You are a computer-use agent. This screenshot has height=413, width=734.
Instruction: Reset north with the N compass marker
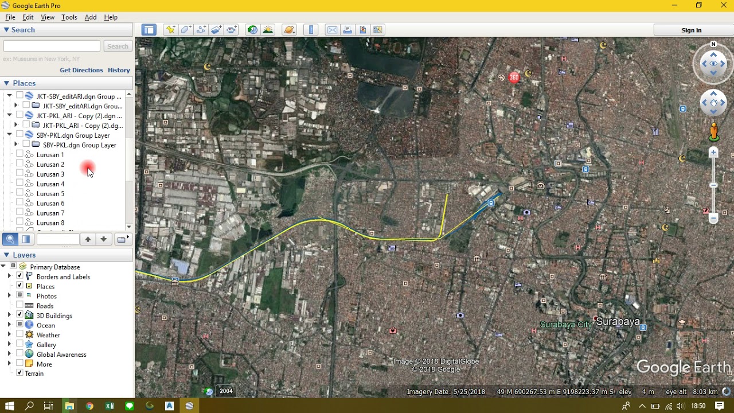[x=713, y=44]
